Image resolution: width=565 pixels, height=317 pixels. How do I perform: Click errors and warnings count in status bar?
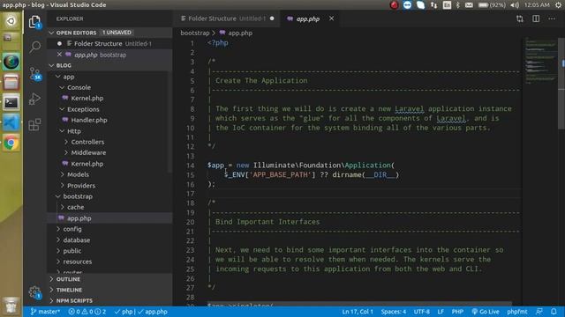pos(87,312)
